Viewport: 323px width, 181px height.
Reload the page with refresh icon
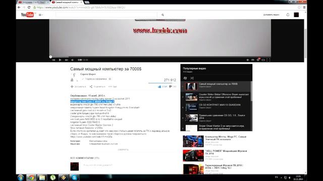pyautogui.click(x=29, y=8)
